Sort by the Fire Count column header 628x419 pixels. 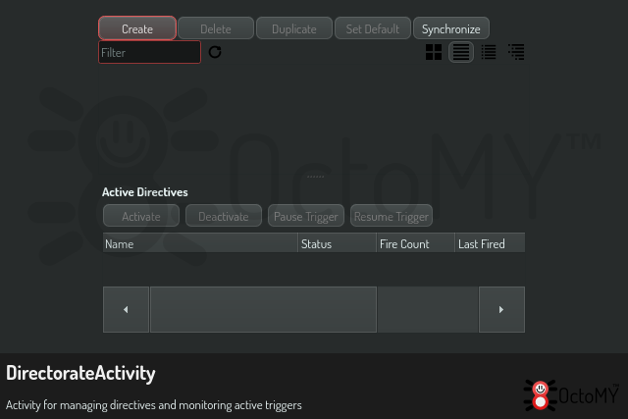416,243
